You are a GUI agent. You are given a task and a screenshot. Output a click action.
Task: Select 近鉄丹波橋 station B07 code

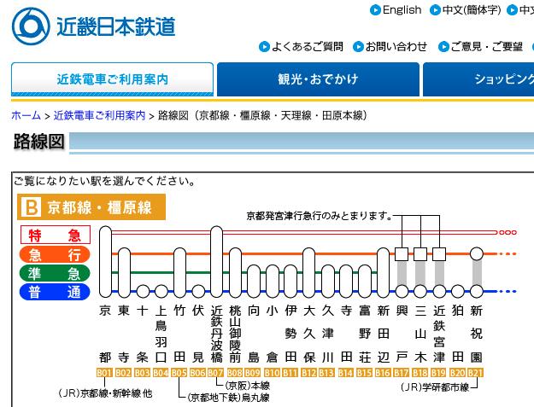215,373
